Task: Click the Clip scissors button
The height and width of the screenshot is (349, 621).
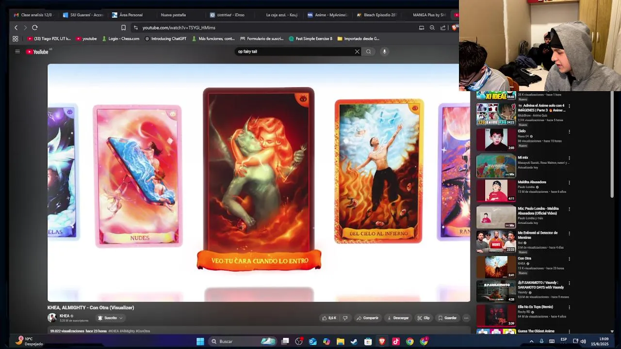Action: pos(424,318)
